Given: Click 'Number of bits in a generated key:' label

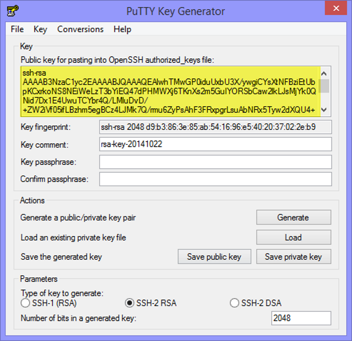Looking at the screenshot, I should click(x=79, y=318).
